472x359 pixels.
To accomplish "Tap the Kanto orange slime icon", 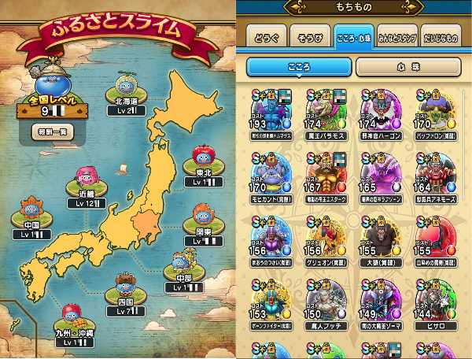I will pyautogui.click(x=204, y=214).
